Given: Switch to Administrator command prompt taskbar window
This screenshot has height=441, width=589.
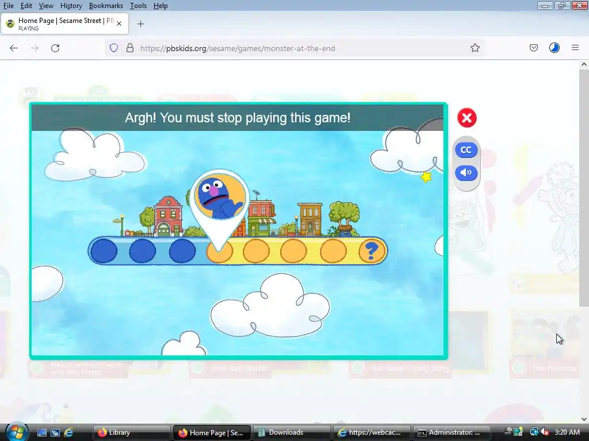Looking at the screenshot, I should click(x=451, y=432).
